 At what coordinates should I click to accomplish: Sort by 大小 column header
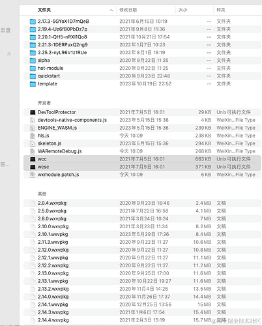(x=183, y=10)
